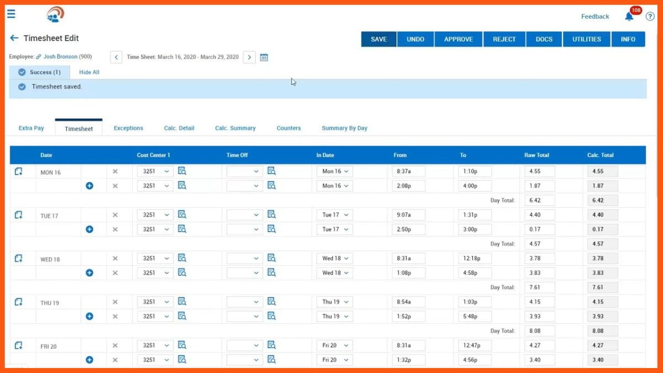Click the Calc. Total column header
This screenshot has width=663, height=373.
pos(601,155)
